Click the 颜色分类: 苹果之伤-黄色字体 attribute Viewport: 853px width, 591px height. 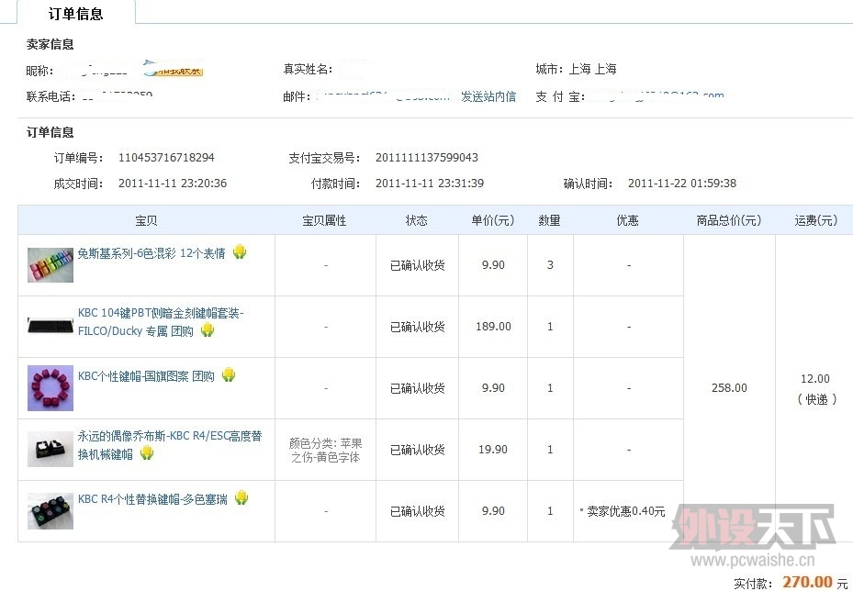click(x=325, y=451)
